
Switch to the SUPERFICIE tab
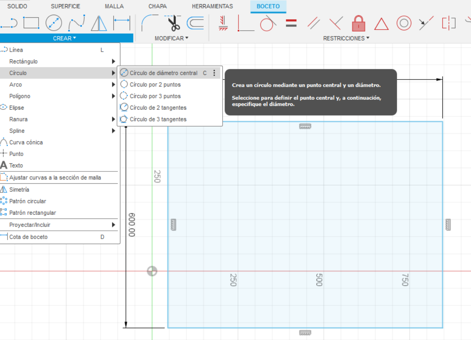pos(65,6)
